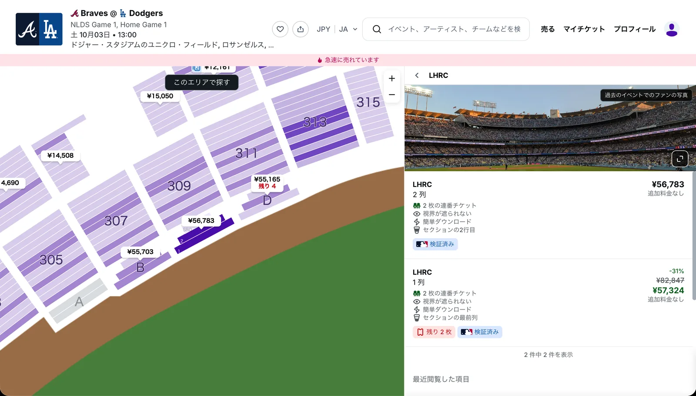Image resolution: width=696 pixels, height=396 pixels.
Task: Expand the stadium photo to fullscreen
Action: tap(680, 159)
